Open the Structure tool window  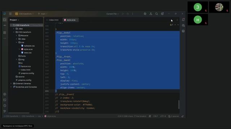click(x=5, y=33)
